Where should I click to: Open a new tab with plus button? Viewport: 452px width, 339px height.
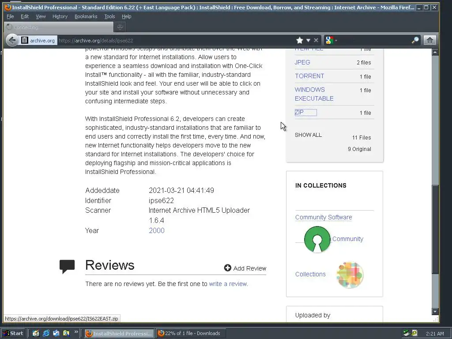pyautogui.click(x=120, y=27)
